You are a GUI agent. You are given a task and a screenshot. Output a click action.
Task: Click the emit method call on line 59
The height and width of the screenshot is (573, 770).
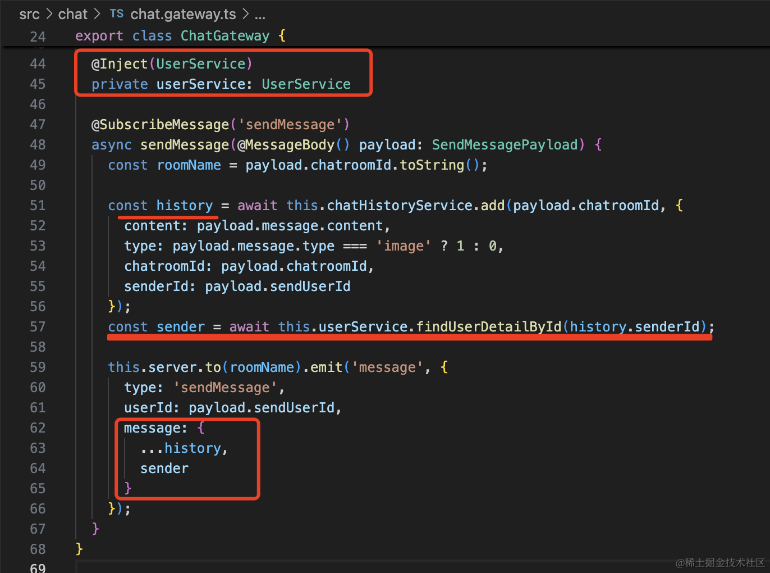point(326,367)
